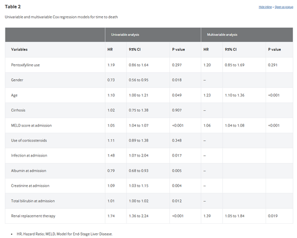Select 'MELD score at admission' row label

click(31, 126)
